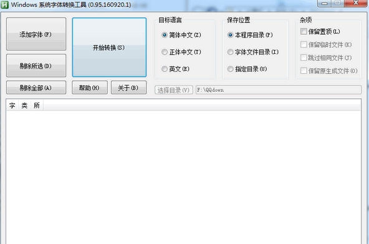Viewport: 369px width, 244px height.
Task: Click the disabled 选择目录 (V) button
Action: 174,90
